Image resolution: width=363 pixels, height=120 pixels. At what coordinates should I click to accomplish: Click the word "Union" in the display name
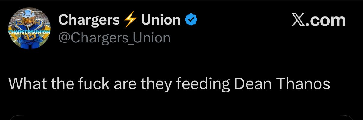(x=161, y=20)
